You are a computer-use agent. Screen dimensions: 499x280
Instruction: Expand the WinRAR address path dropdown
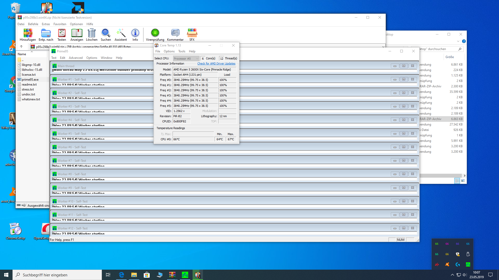(x=383, y=47)
